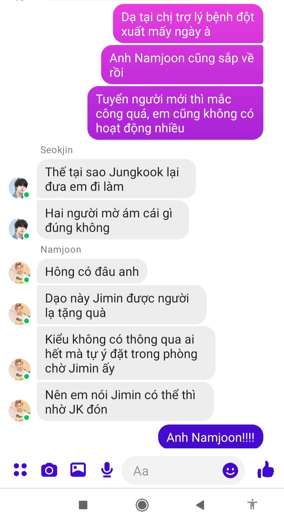Tap Namjoon's avatar next to 'Kiểu không có thông qua' message
The height and width of the screenshot is (522, 284).
pos(19,369)
